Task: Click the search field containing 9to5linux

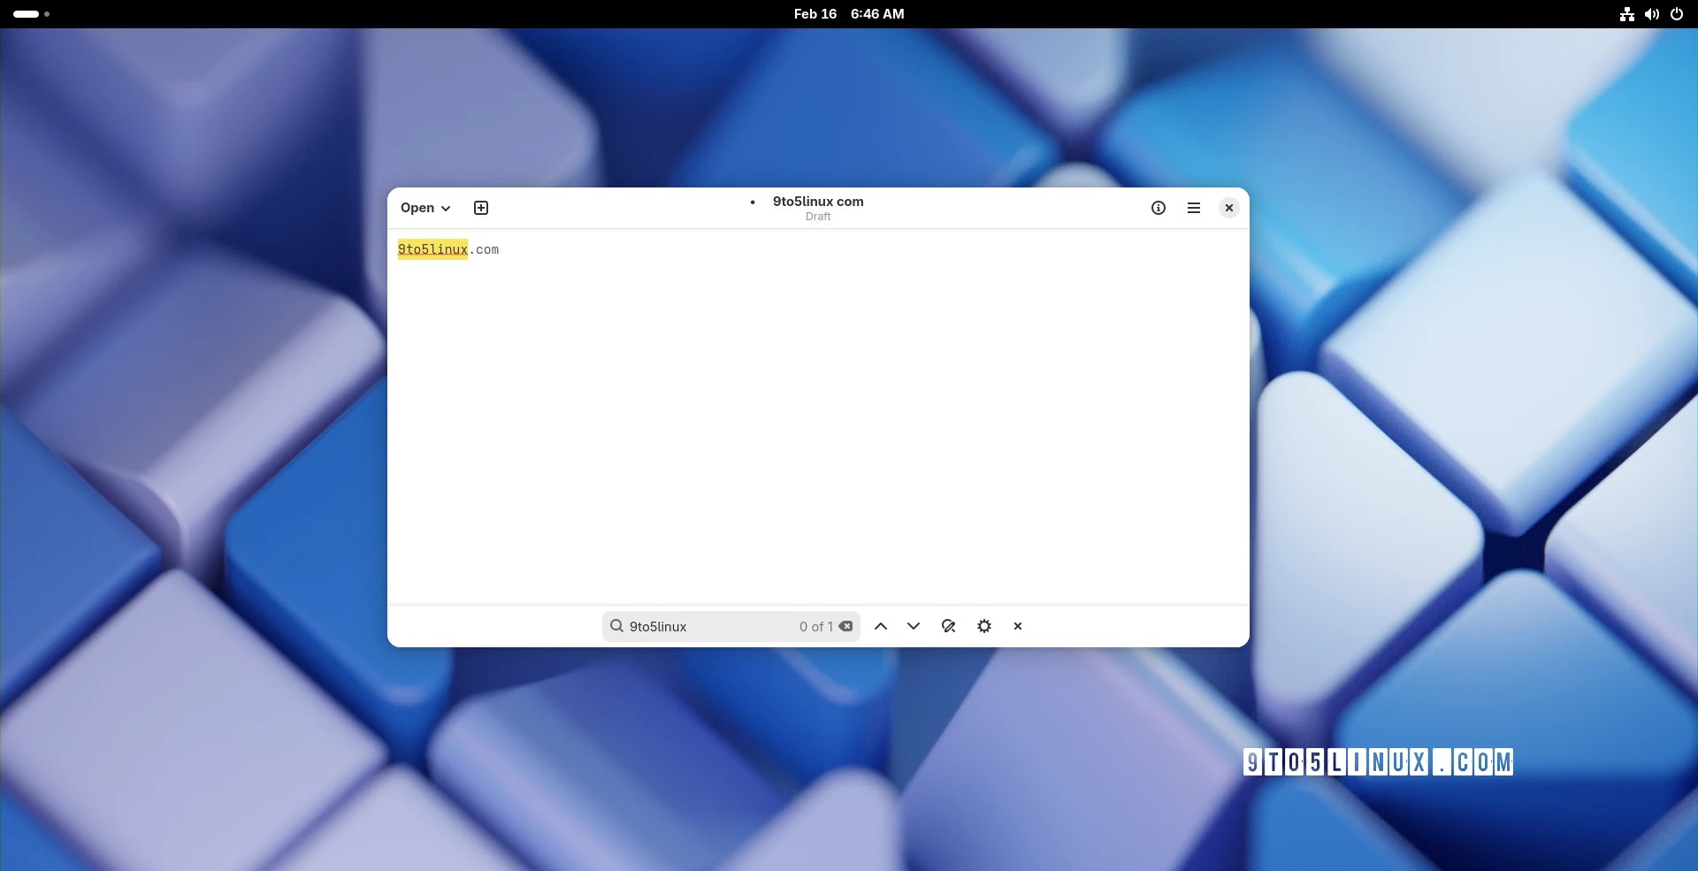Action: 730,626
